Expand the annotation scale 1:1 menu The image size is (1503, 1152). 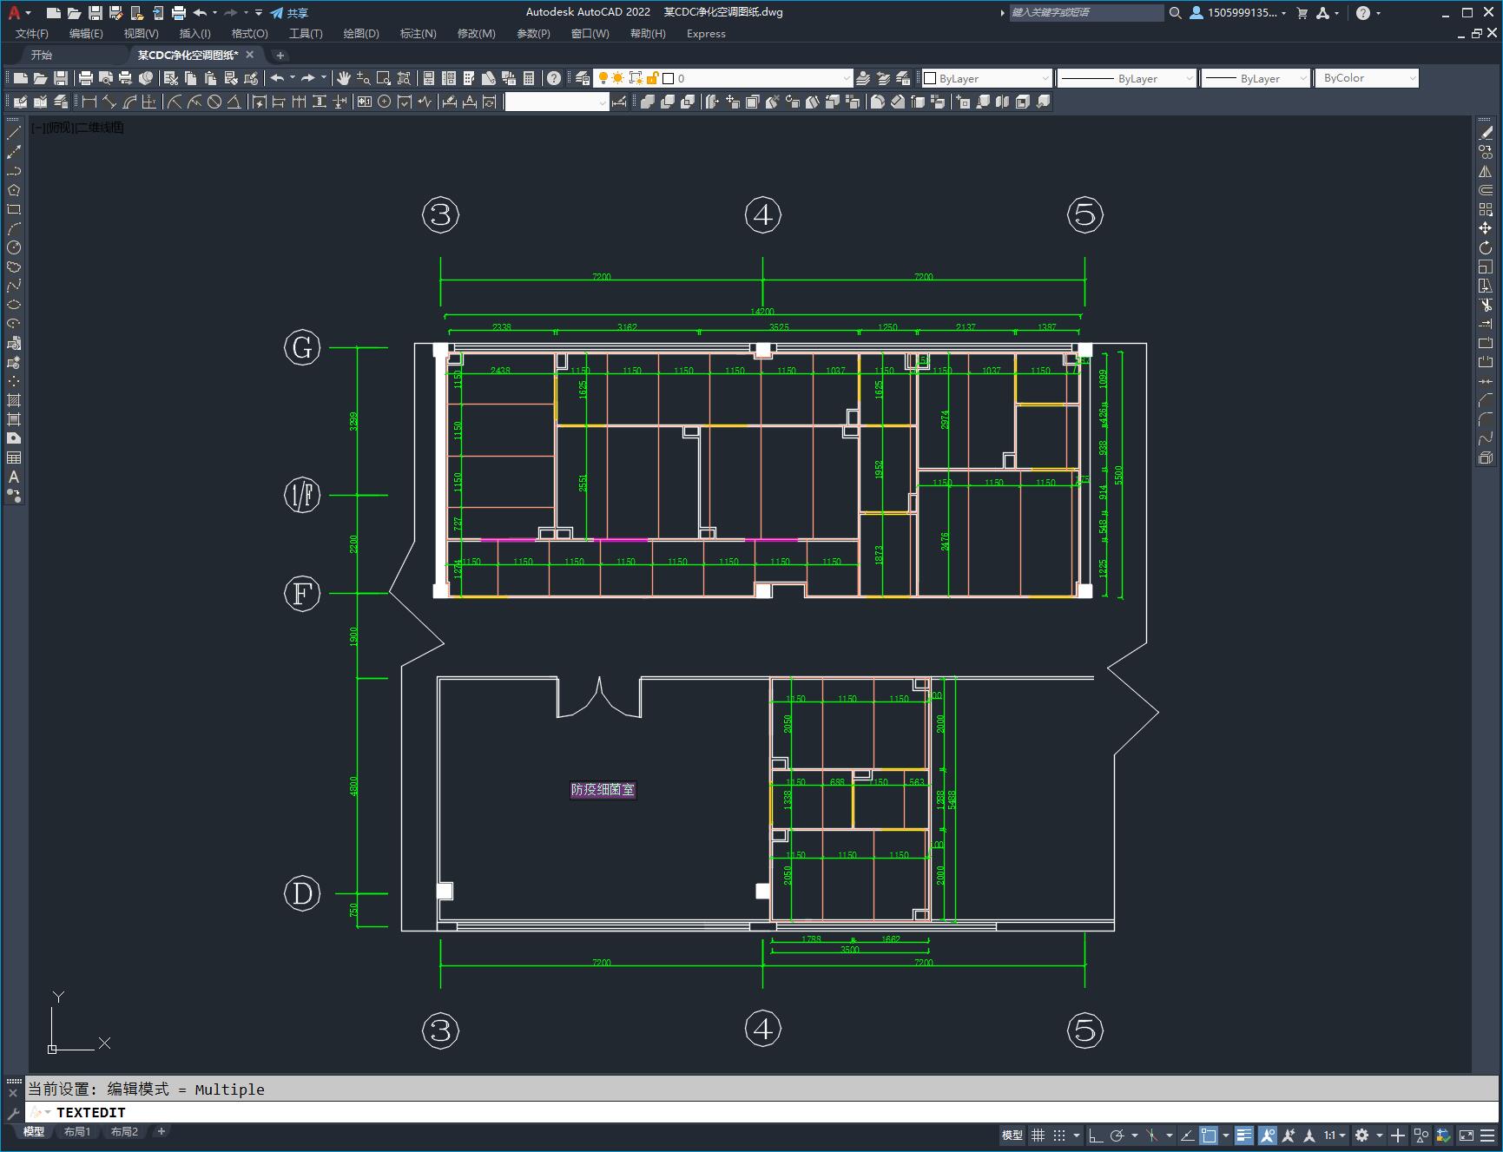[1335, 1135]
